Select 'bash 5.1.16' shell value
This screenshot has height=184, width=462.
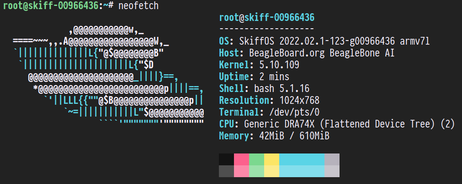[x=282, y=89]
